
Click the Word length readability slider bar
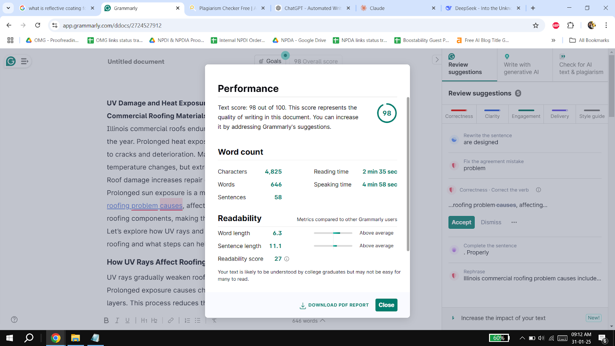click(x=333, y=233)
